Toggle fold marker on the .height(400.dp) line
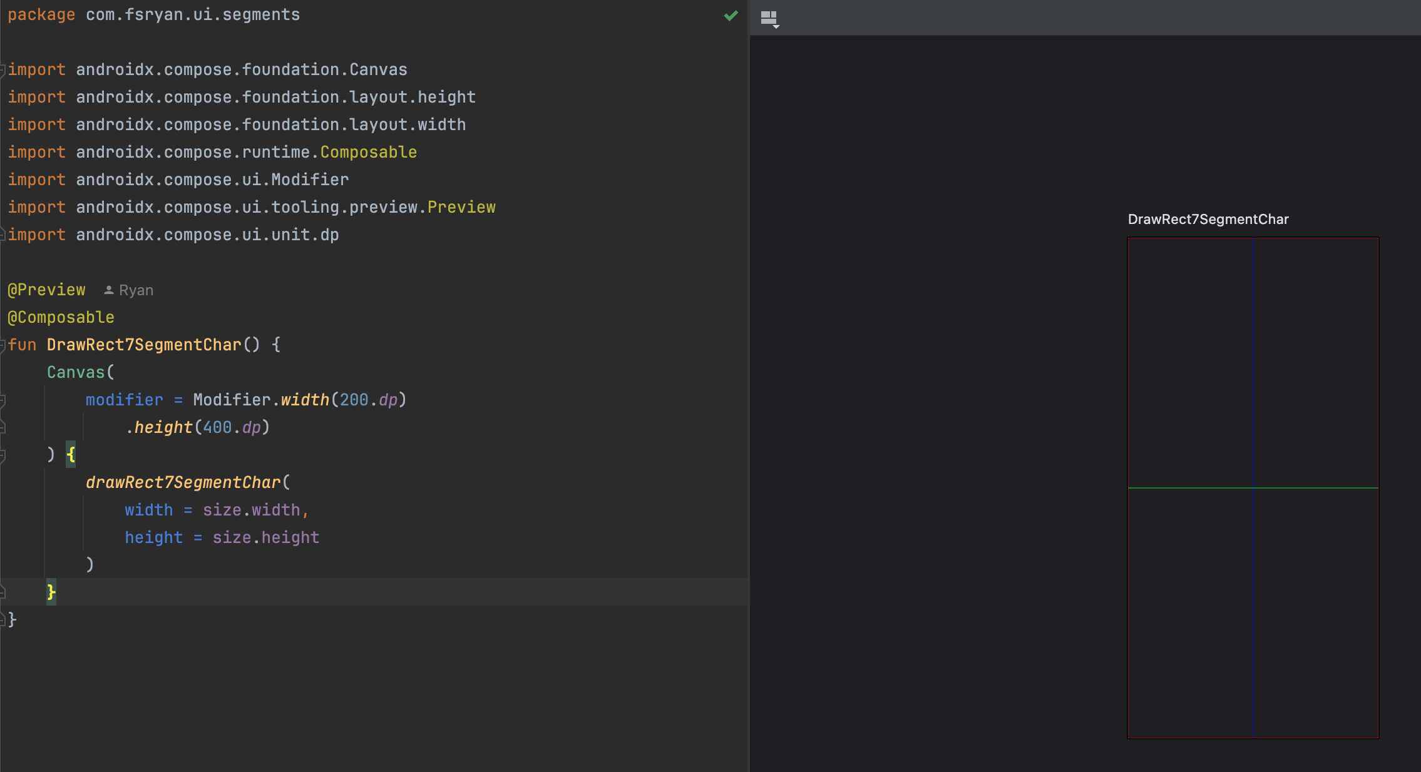Screen dimensions: 1421x772 3,427
